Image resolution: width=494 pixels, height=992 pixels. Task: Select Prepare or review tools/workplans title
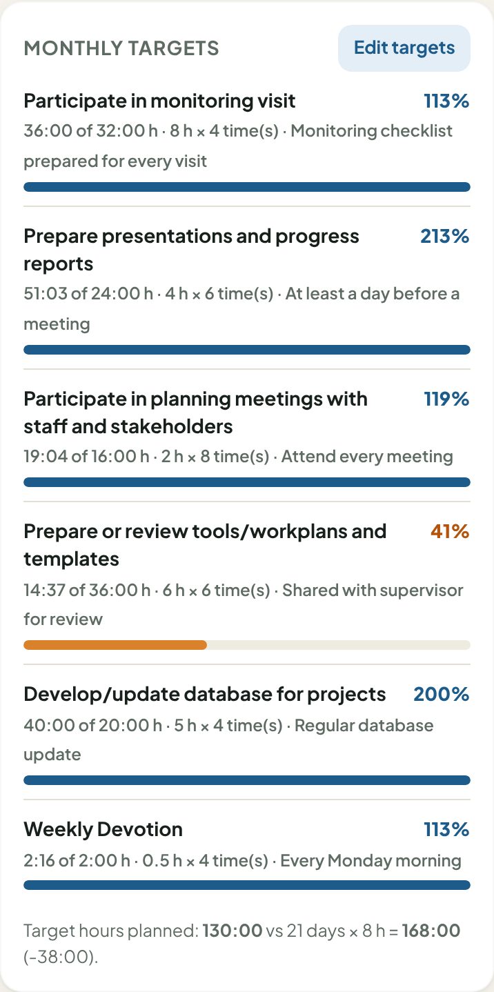click(x=205, y=545)
